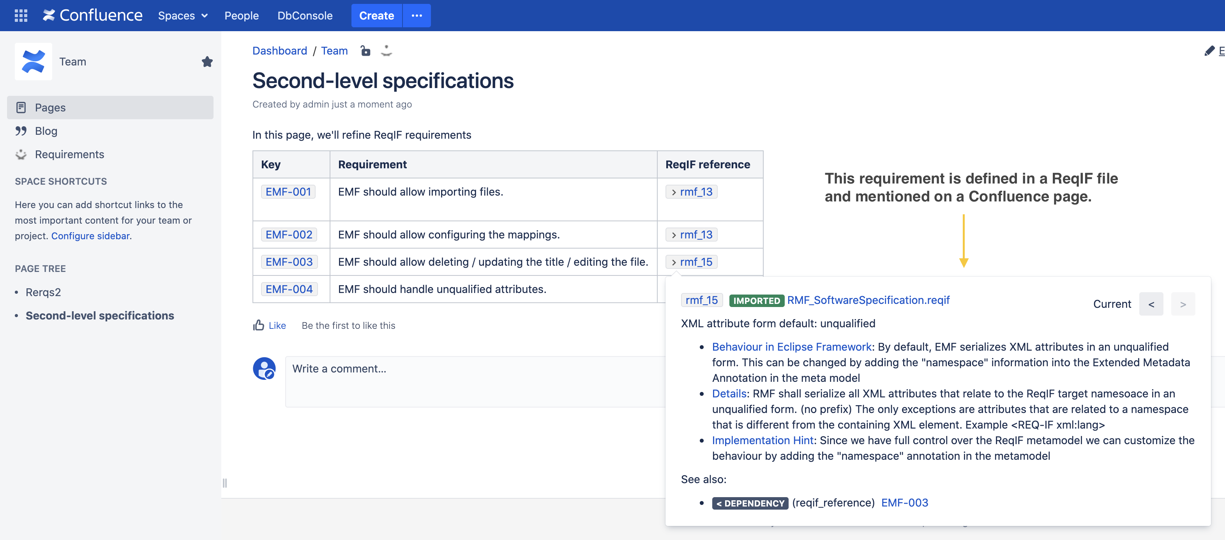Open the RMF_SoftwareSpecification.reqif link

[868, 300]
